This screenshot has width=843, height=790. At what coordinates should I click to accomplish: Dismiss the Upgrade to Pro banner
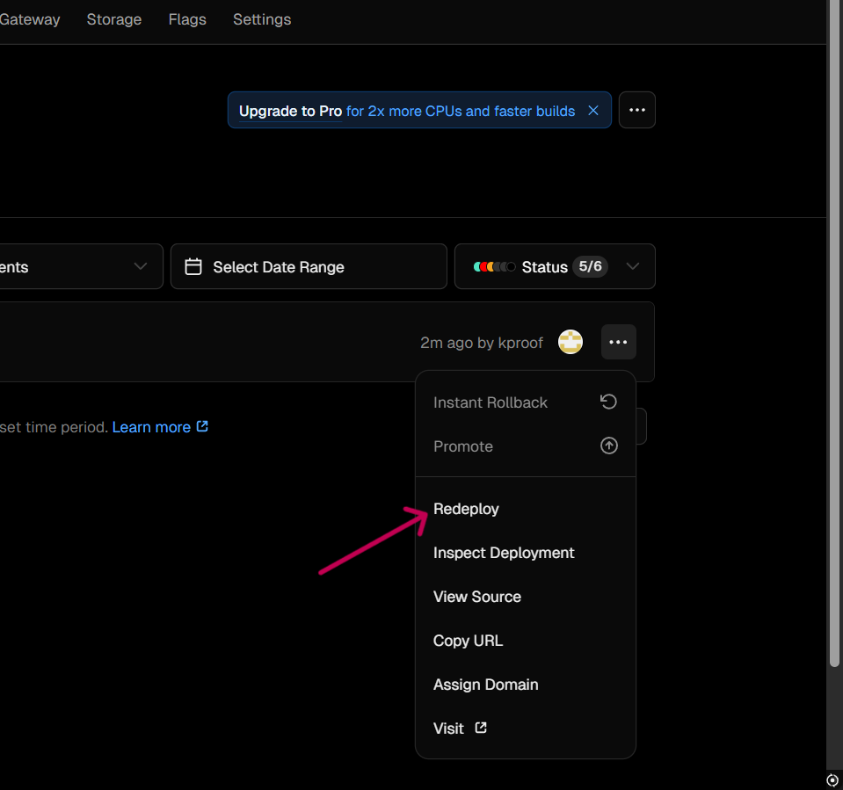[x=593, y=111]
